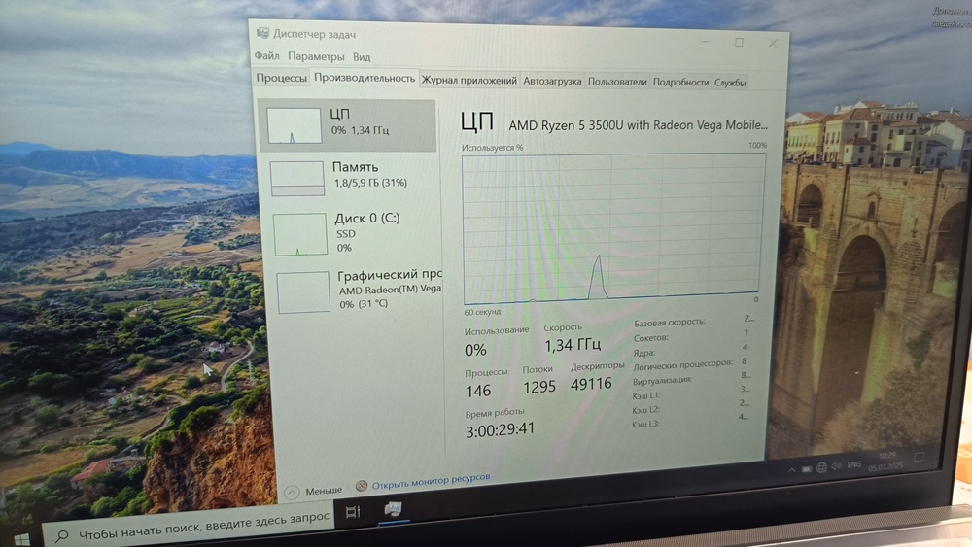This screenshot has width=972, height=547.
Task: Open Task View from the taskbar
Action: tap(353, 512)
